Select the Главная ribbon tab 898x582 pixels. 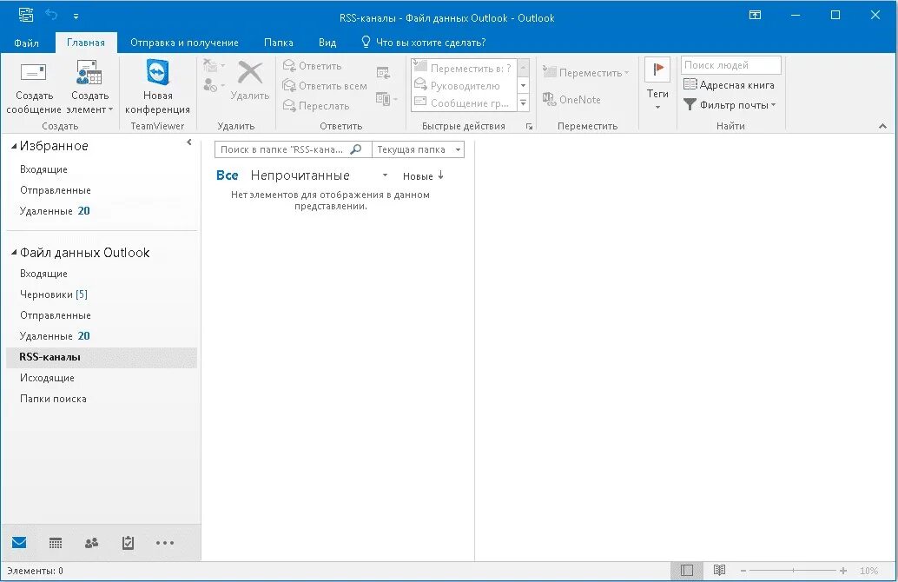pos(86,43)
